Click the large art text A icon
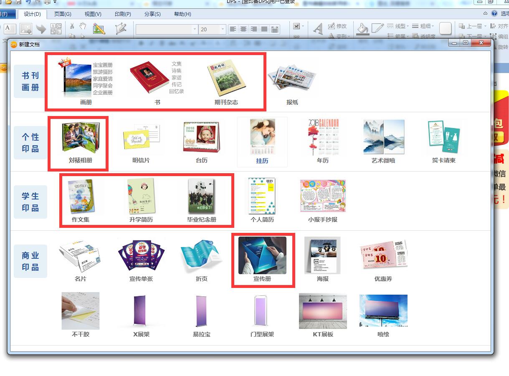The image size is (509, 376). 318,28
